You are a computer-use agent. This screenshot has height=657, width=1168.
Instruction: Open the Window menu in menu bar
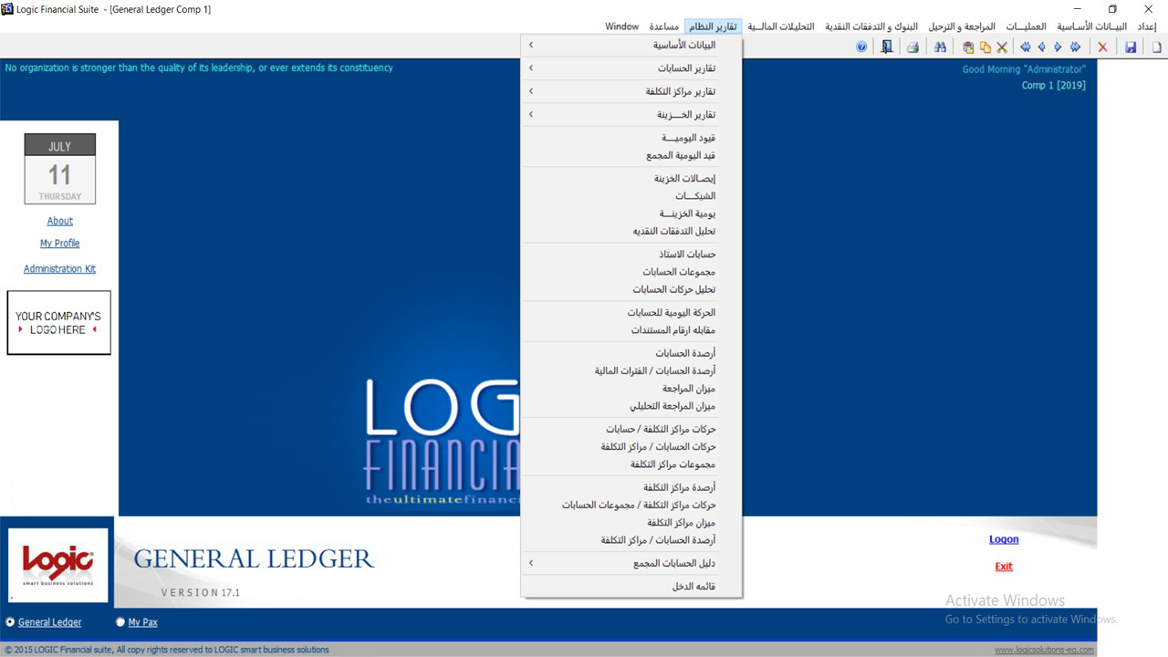click(621, 26)
